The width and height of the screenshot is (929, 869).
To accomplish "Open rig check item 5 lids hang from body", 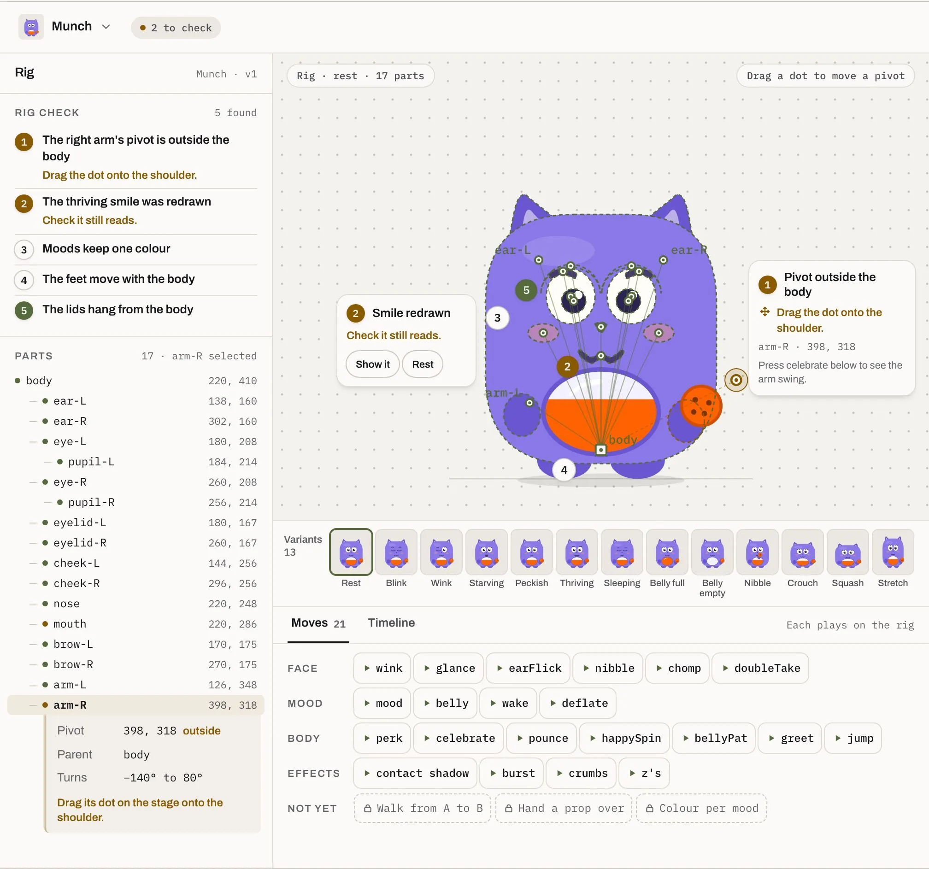I will pos(135,310).
